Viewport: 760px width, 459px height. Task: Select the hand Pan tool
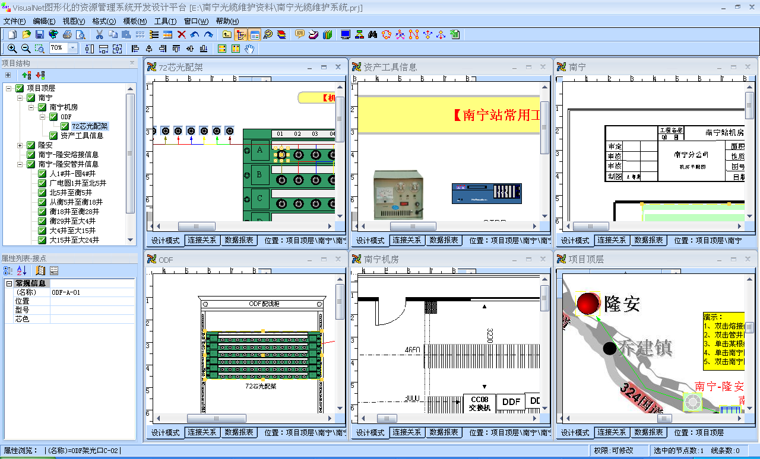[250, 49]
